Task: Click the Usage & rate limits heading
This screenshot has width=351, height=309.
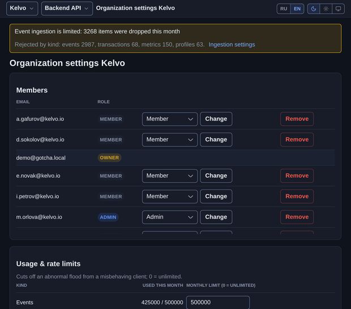Action: coord(48,264)
